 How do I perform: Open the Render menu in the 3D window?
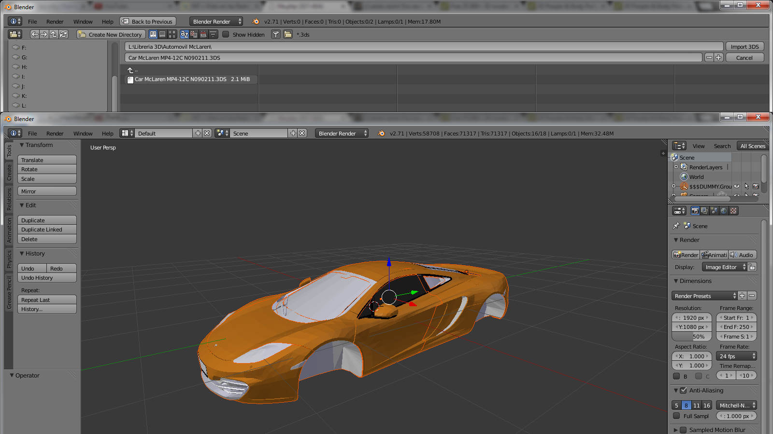pyautogui.click(x=55, y=134)
